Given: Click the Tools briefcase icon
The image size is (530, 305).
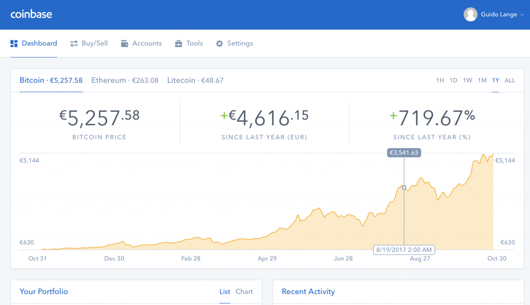Looking at the screenshot, I should 179,43.
